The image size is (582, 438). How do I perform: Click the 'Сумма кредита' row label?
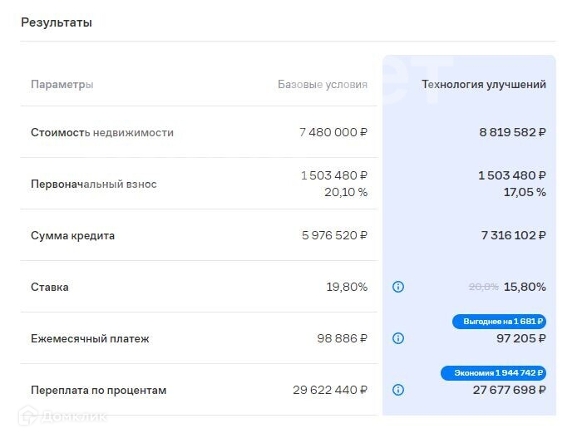point(73,235)
